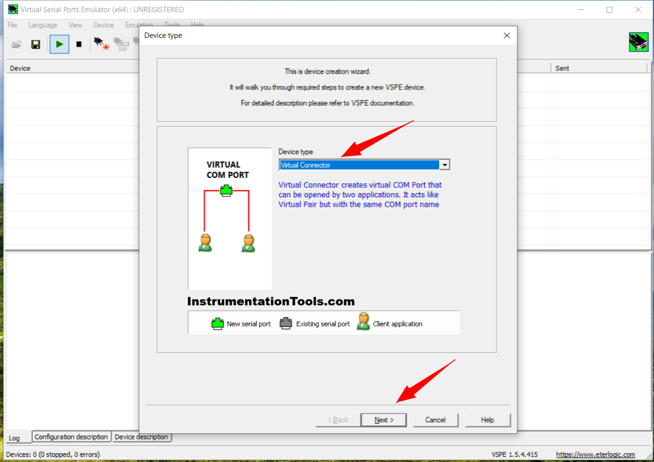654x462 pixels.
Task: Click the 'VIRTUAL COM PORT' diagram title
Action: [227, 170]
